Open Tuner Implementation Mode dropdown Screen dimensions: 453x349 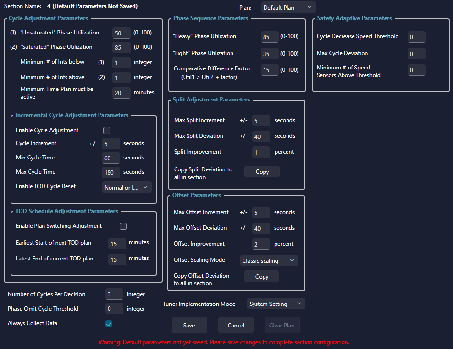[x=276, y=304]
